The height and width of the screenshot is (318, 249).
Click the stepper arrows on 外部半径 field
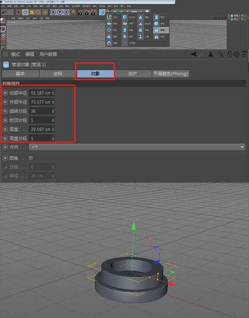click(53, 102)
